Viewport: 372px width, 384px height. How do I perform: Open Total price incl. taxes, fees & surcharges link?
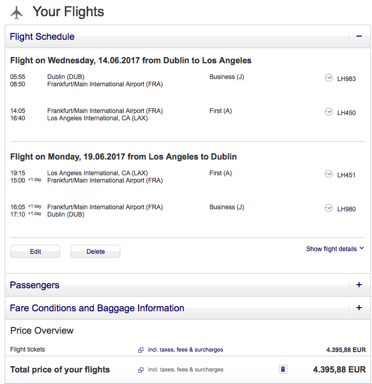coord(185,370)
